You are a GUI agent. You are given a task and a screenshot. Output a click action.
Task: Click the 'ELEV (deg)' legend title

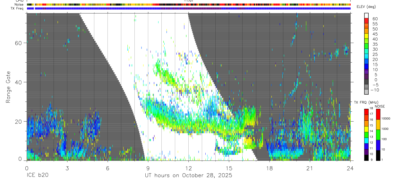(366, 7)
